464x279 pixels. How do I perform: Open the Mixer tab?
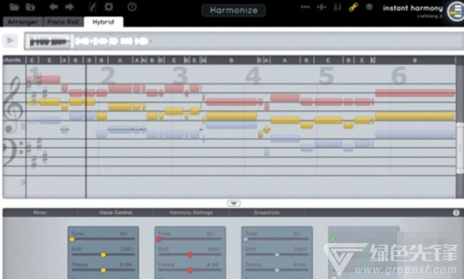40,213
